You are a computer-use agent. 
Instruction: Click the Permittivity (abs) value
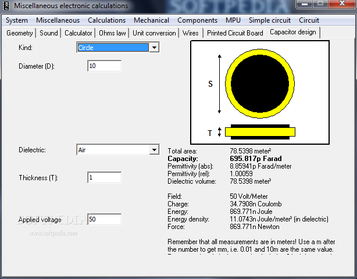260,166
